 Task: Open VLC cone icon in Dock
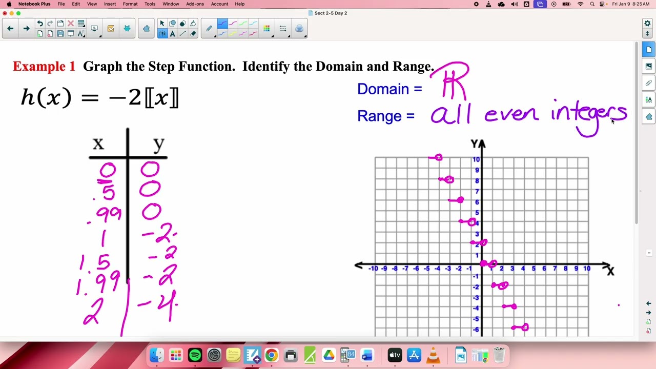[x=433, y=355]
